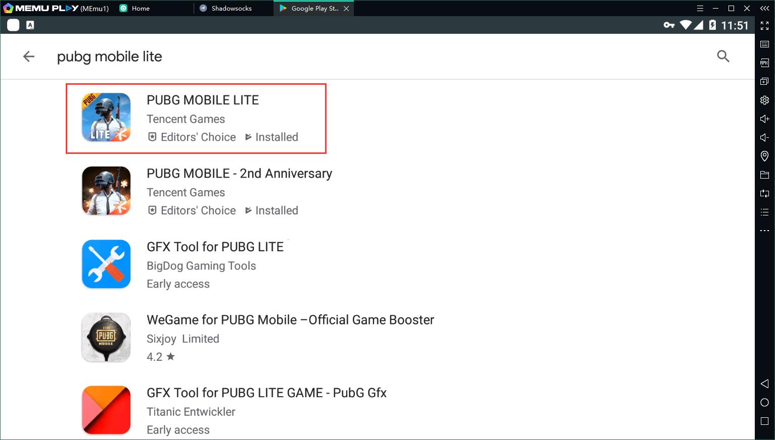775x440 pixels.
Task: Open the GFX Tool for PUBG LITE result
Action: pyautogui.click(x=215, y=247)
